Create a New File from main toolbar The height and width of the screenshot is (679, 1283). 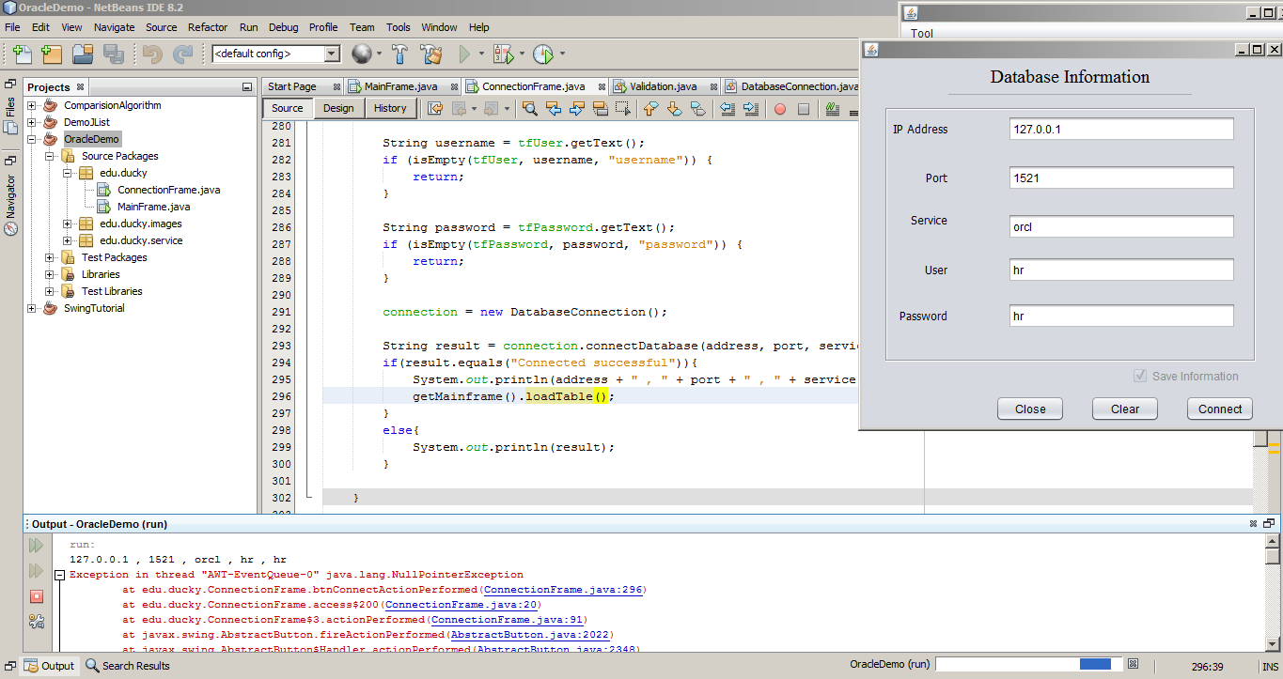coord(22,54)
